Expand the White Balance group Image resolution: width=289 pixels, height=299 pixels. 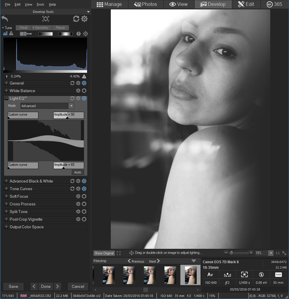[6, 91]
